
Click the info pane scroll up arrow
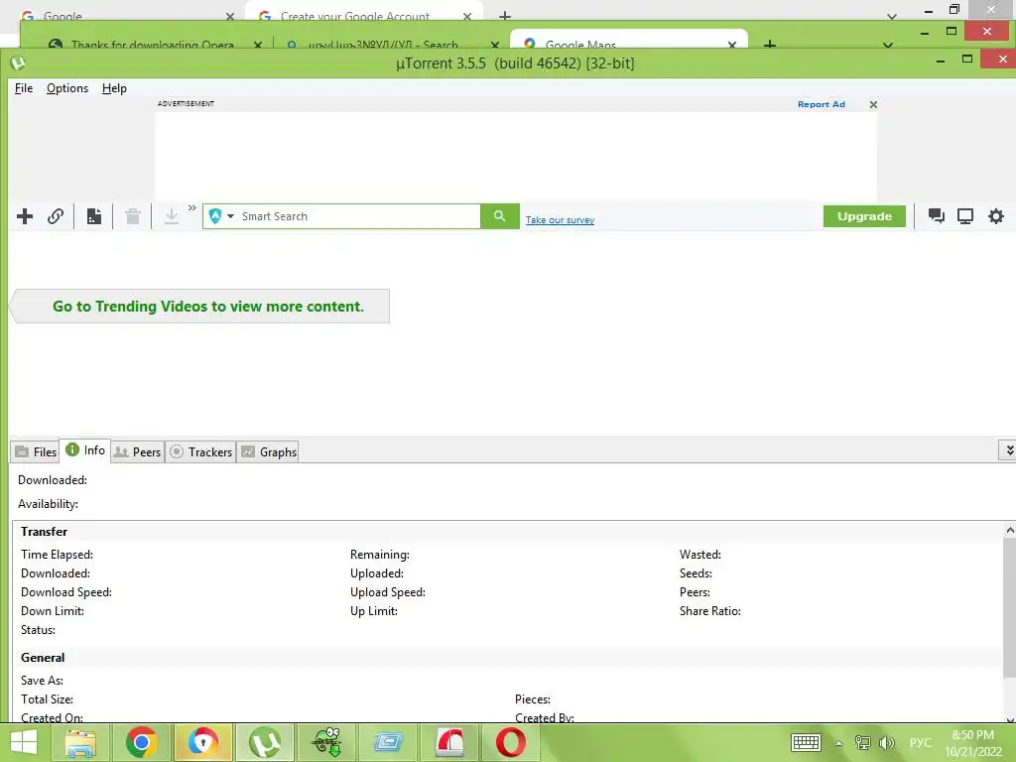pyautogui.click(x=1009, y=530)
